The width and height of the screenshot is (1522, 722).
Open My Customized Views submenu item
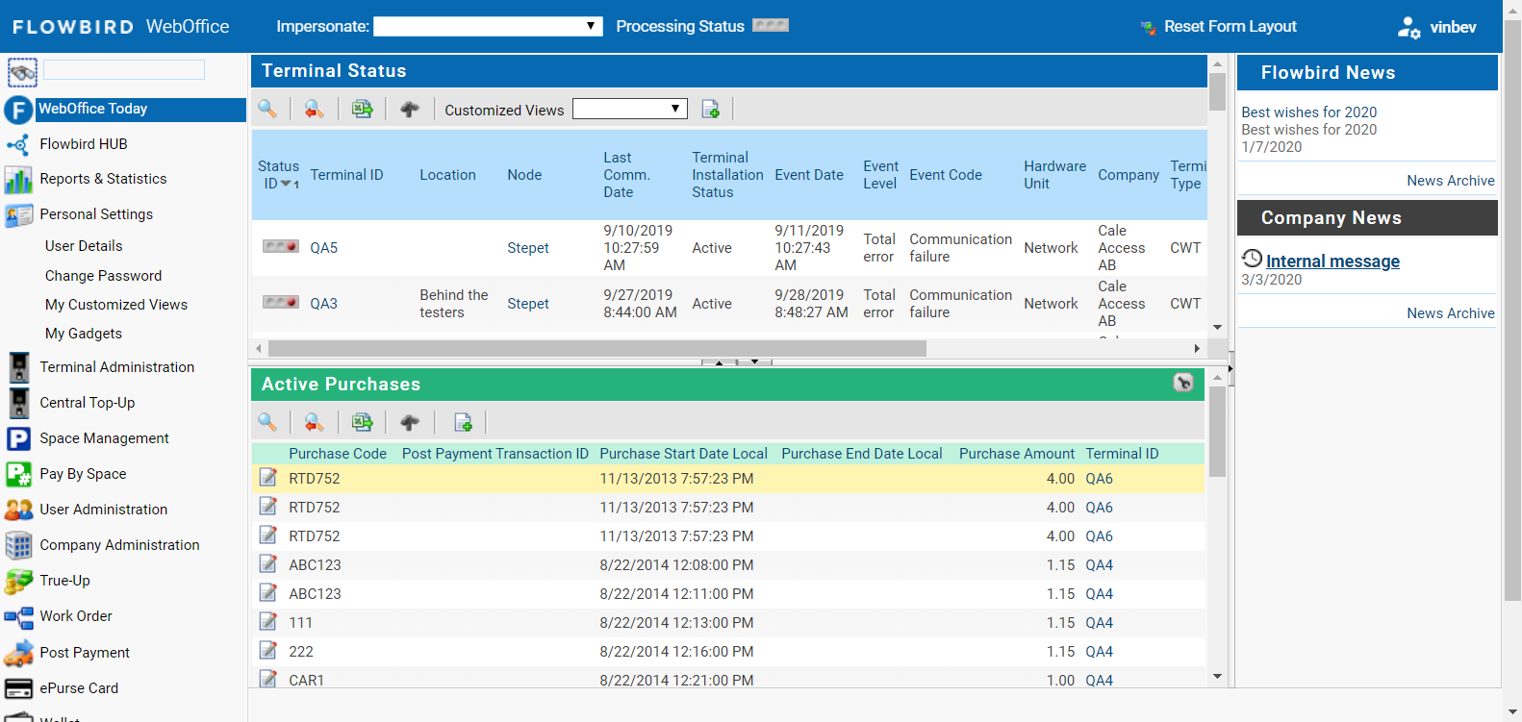click(x=116, y=305)
